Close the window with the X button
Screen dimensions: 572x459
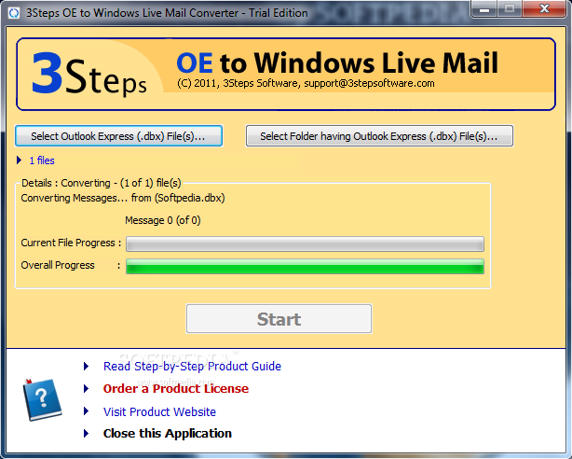[x=544, y=8]
